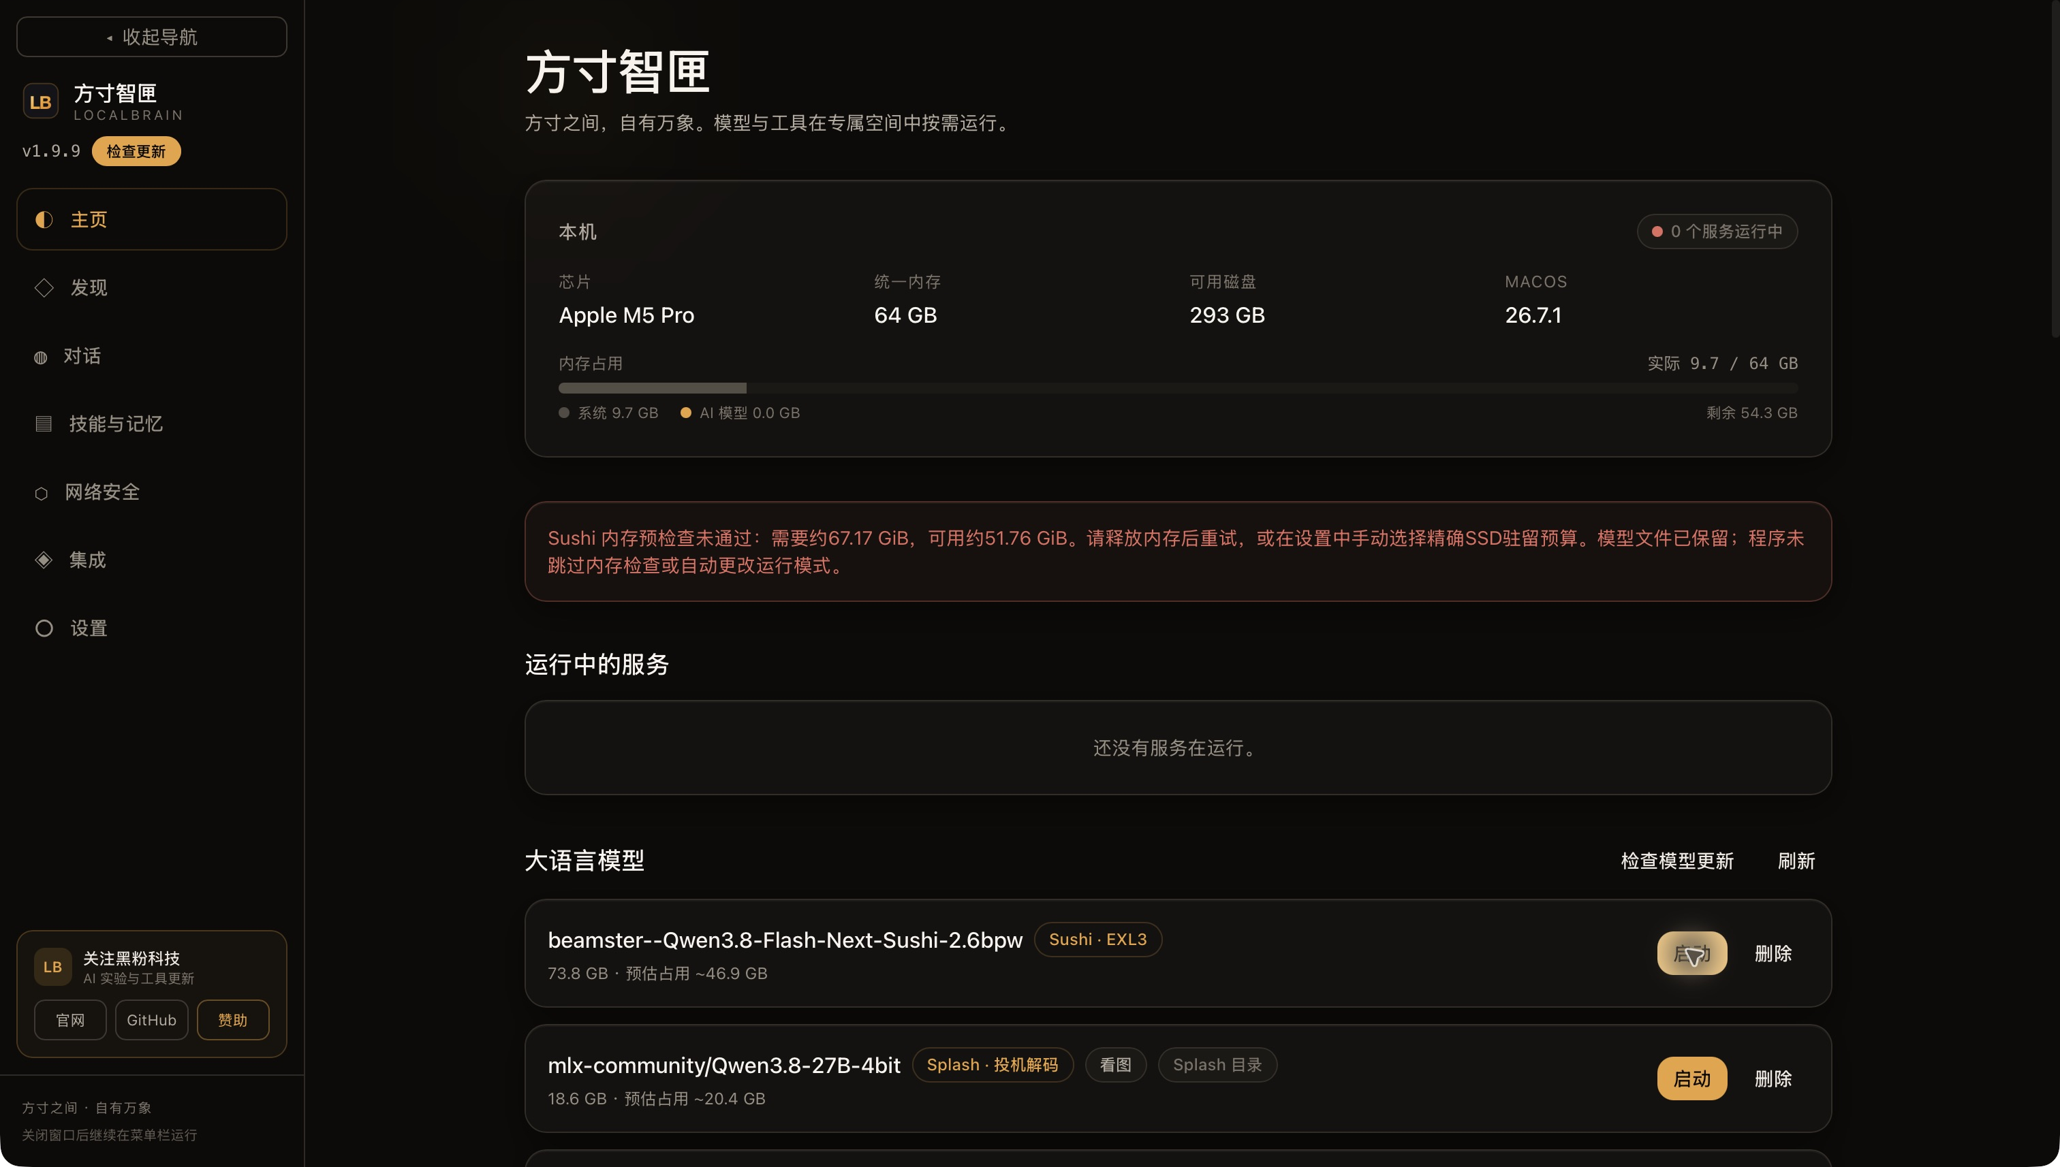The image size is (2060, 1167).
Task: Click the LB app logo in the sidebar
Action: (x=40, y=101)
